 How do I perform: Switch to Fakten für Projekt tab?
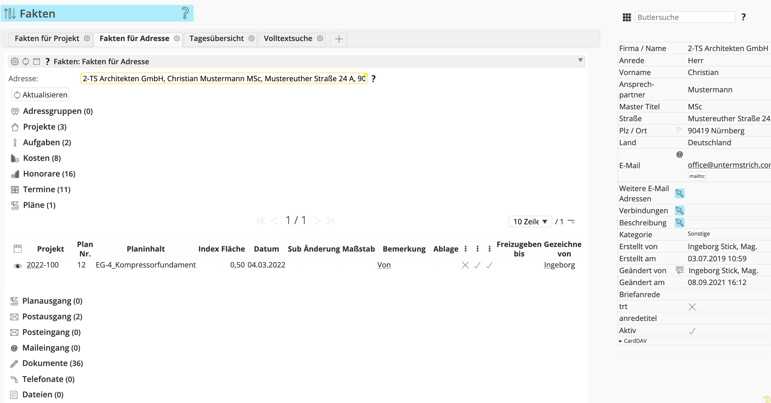coord(47,39)
